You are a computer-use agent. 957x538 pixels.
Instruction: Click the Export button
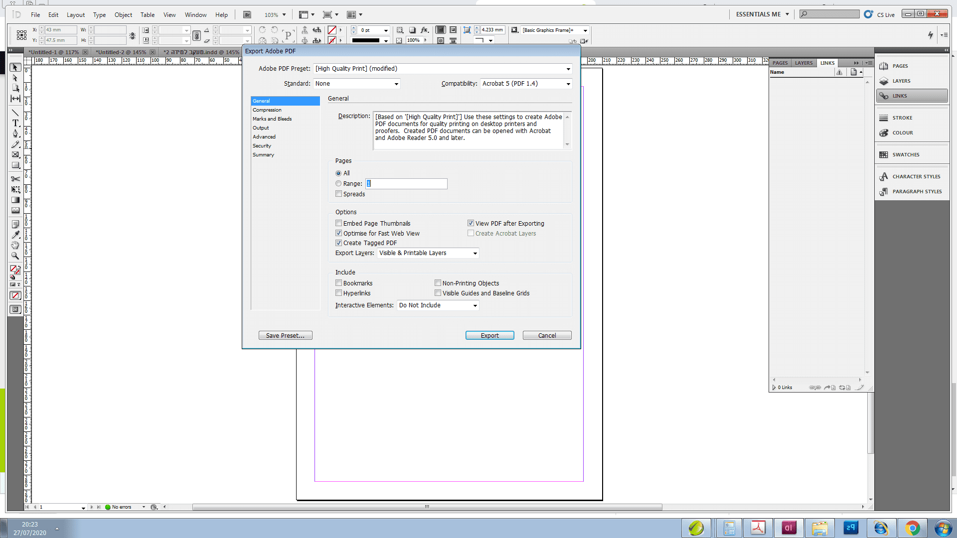point(489,335)
